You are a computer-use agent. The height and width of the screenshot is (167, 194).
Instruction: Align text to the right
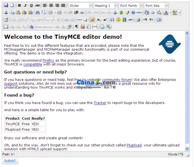point(57,6)
